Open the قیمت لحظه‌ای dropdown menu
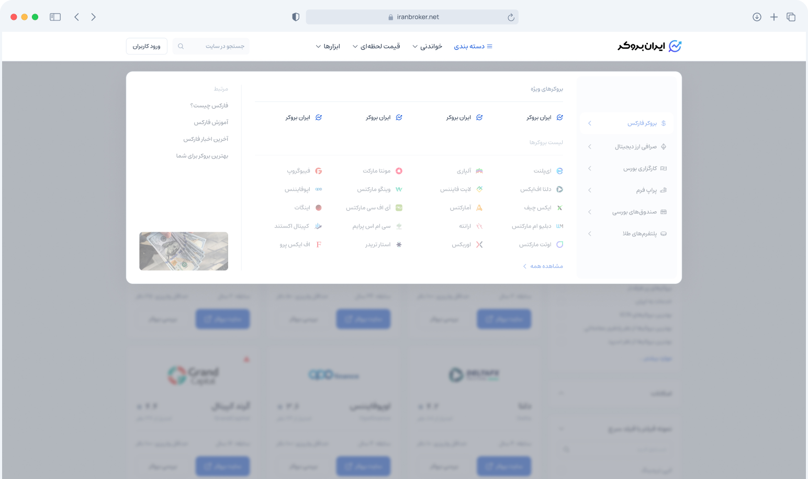 [x=376, y=47]
